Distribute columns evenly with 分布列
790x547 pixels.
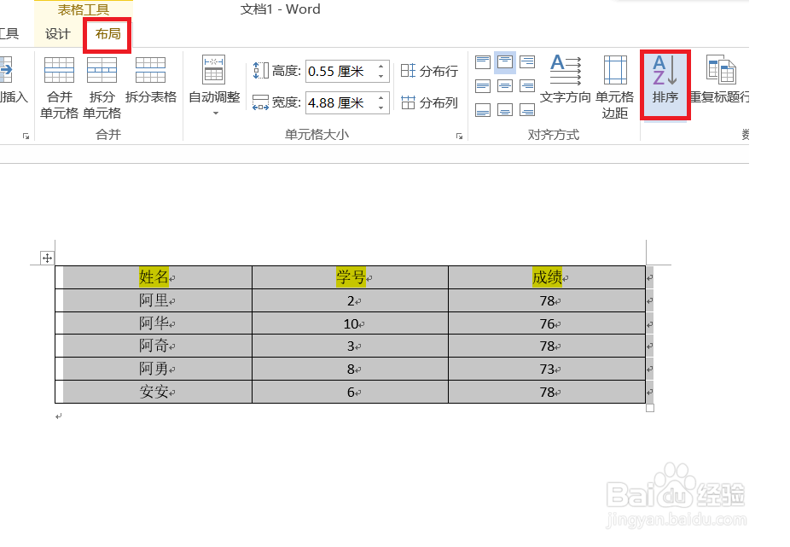[429, 102]
